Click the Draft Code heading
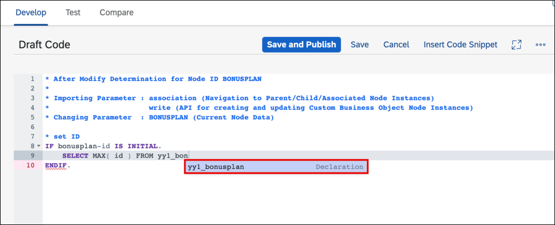This screenshot has height=225, width=555. (x=44, y=45)
